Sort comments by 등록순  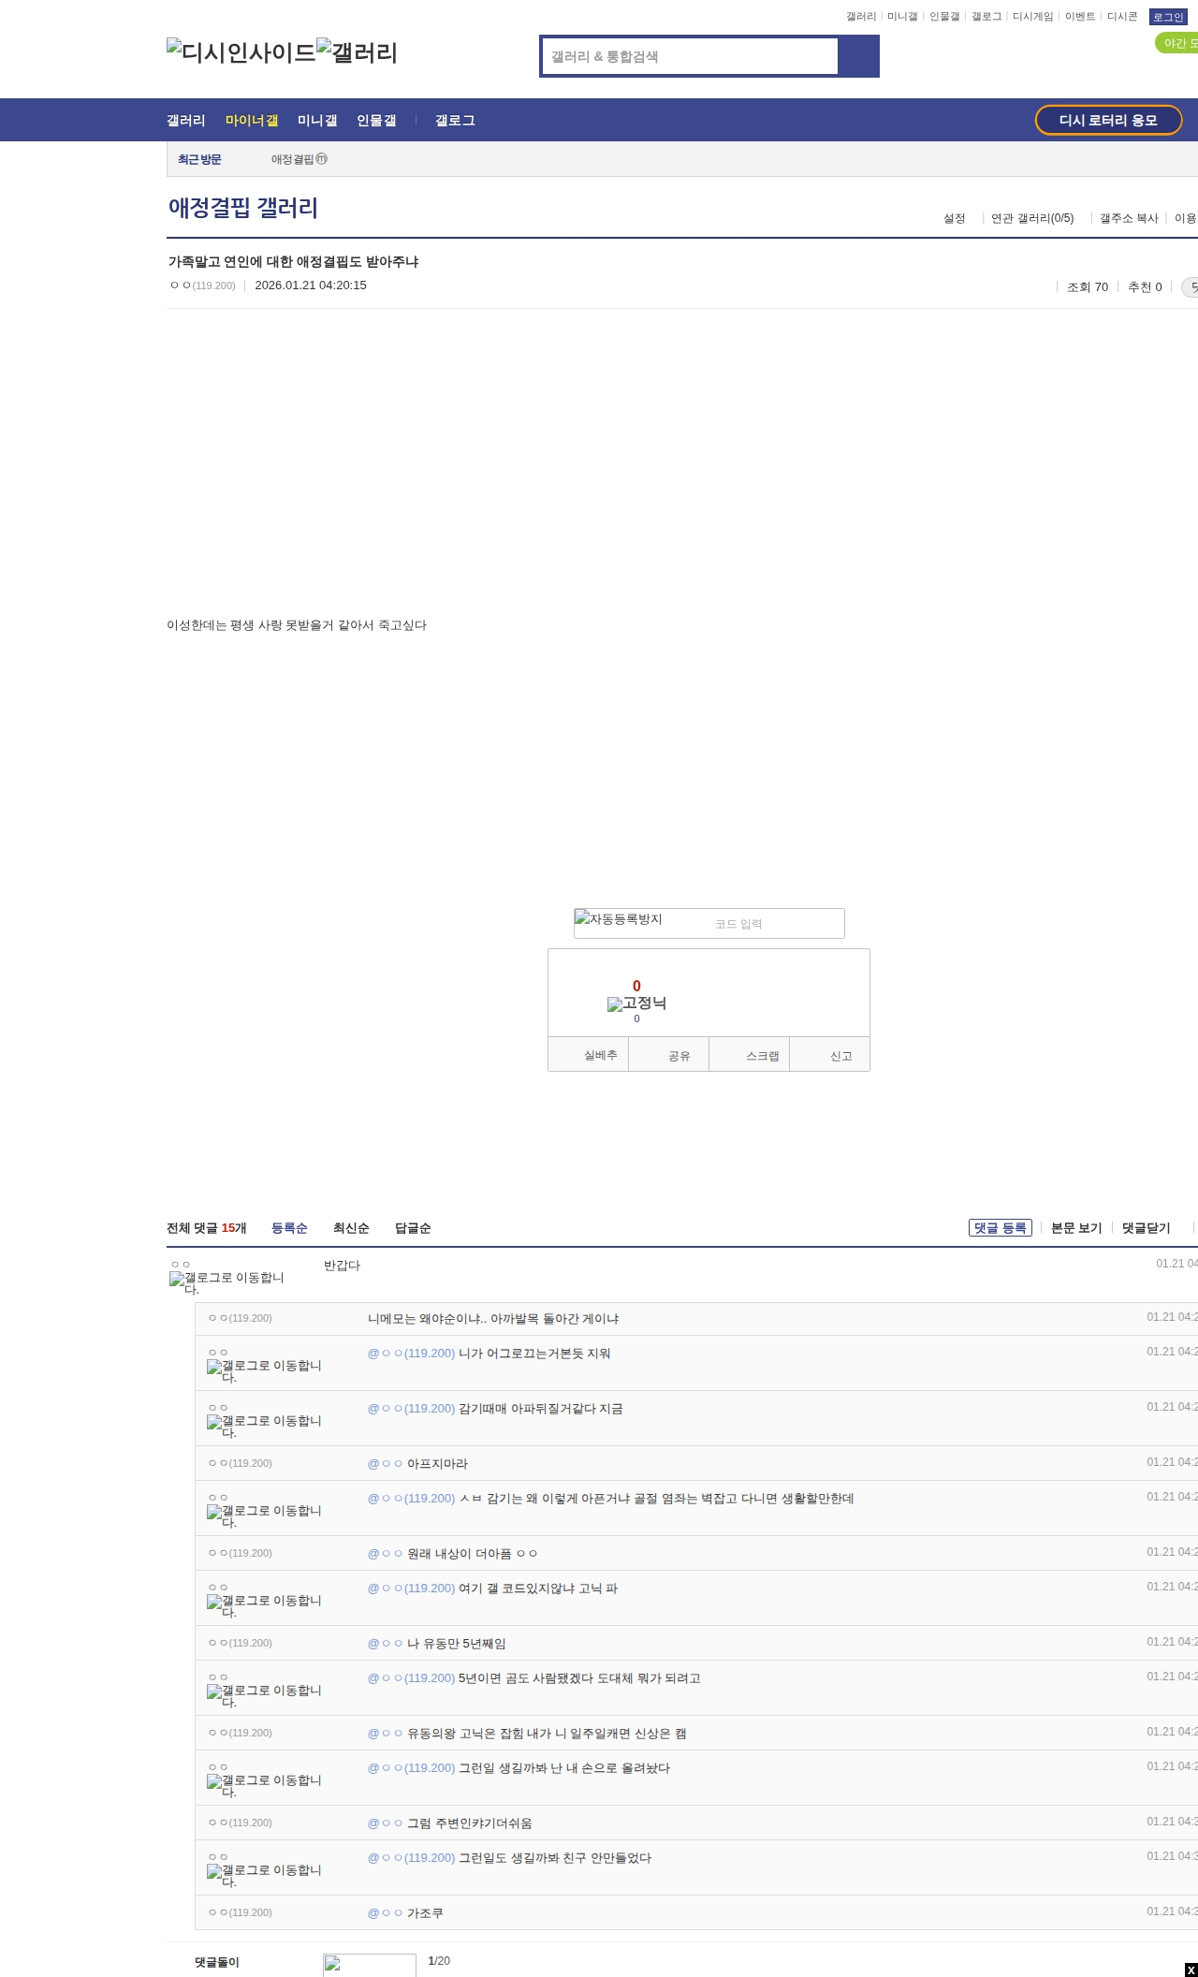pyautogui.click(x=289, y=1228)
